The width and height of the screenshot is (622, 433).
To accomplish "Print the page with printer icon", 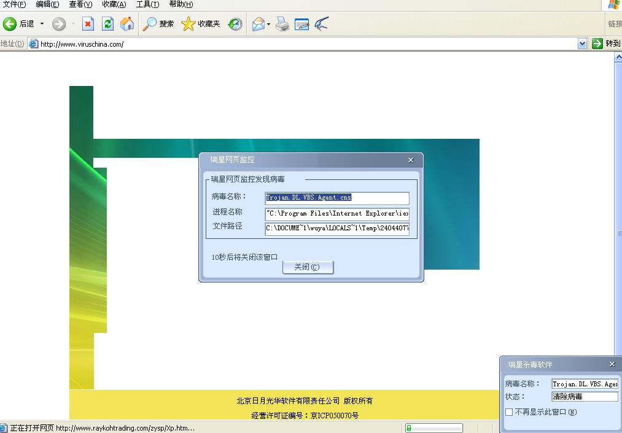I will (x=282, y=24).
